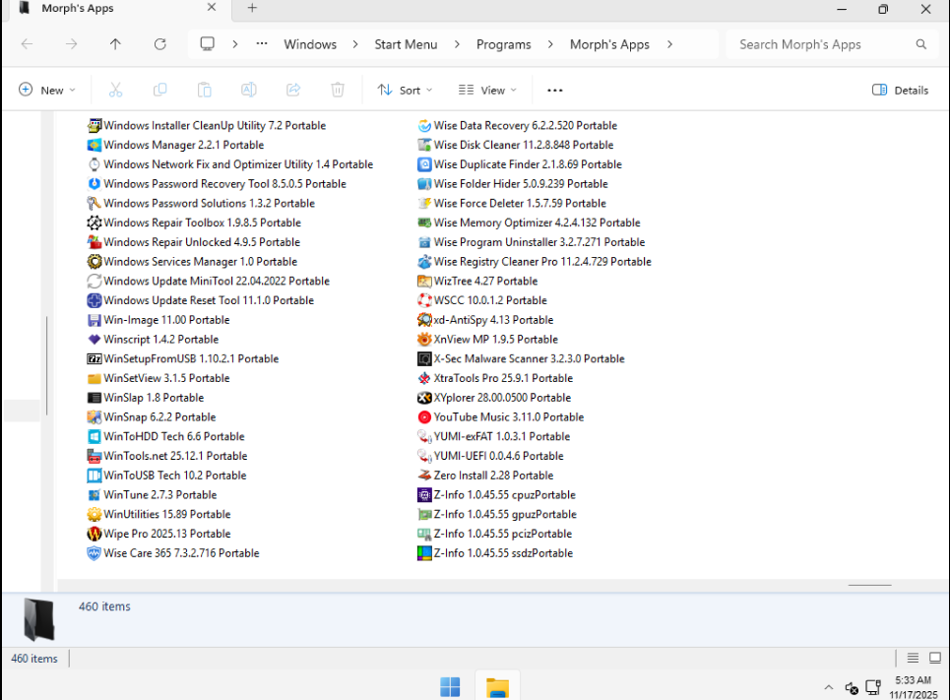Refresh the current folder
The width and height of the screenshot is (950, 700).
click(x=159, y=43)
